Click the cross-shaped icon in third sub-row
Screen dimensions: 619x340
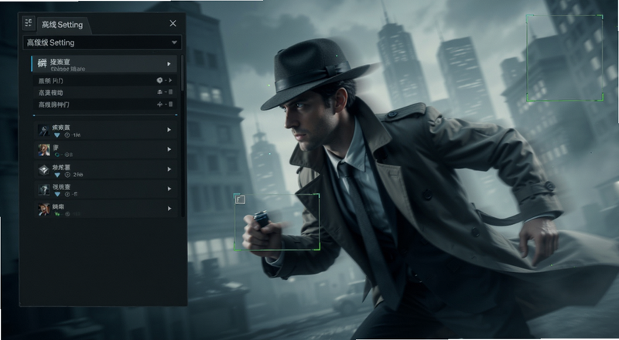tap(160, 104)
